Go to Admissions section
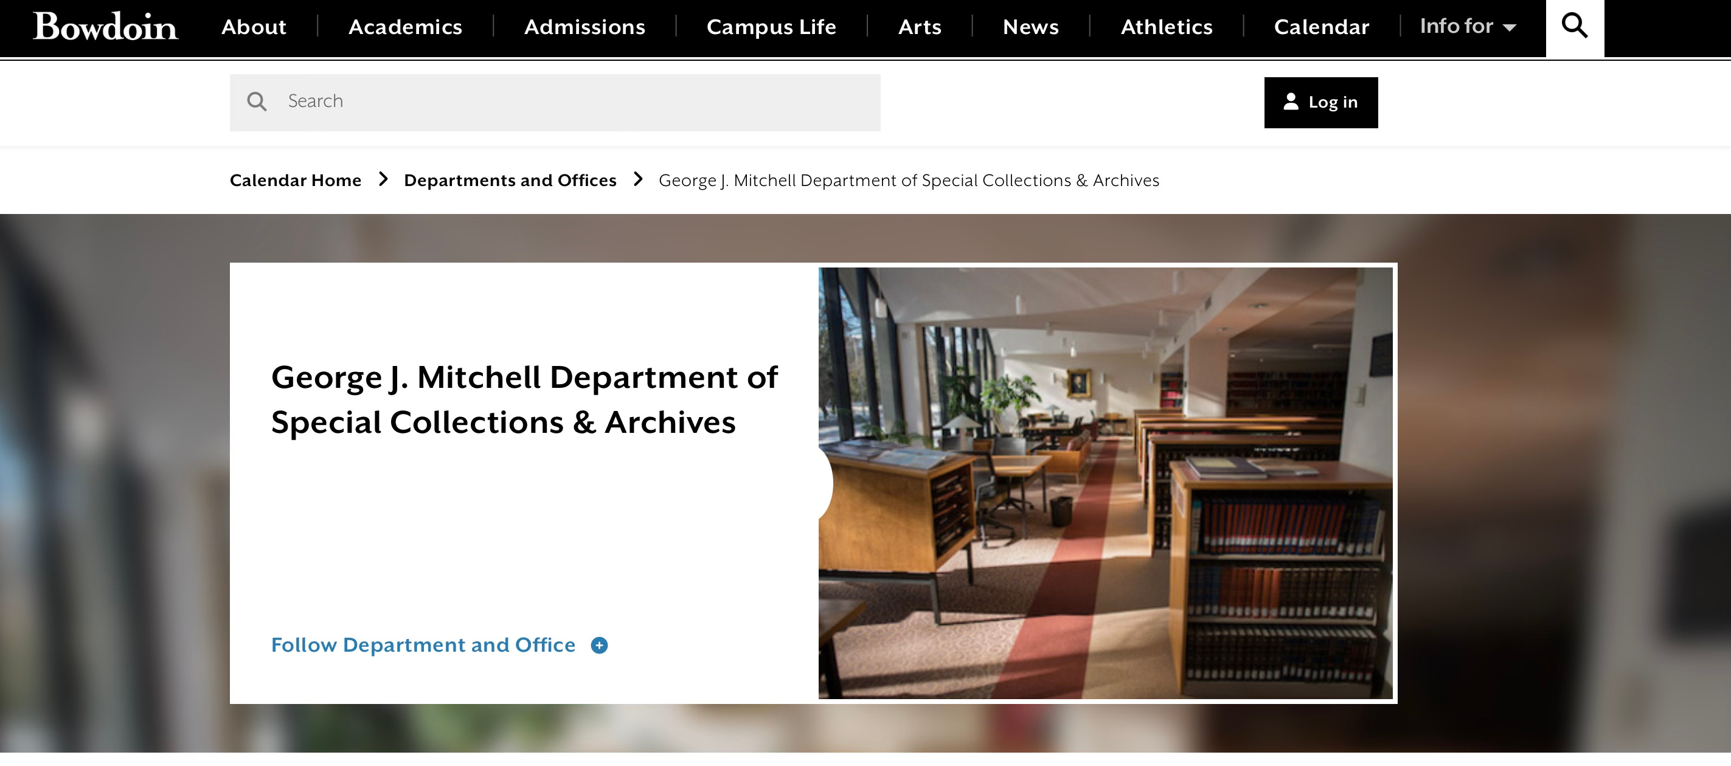This screenshot has width=1731, height=766. point(585,27)
